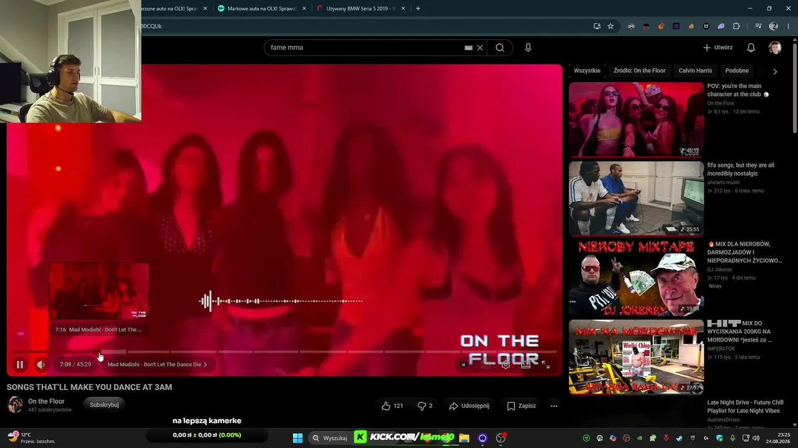Open the 'fifa songs' video thumbnail
The width and height of the screenshot is (798, 448).
point(637,198)
